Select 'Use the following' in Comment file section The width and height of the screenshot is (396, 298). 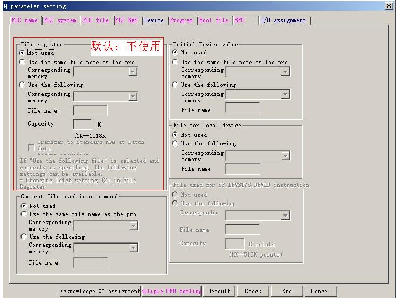(24, 237)
